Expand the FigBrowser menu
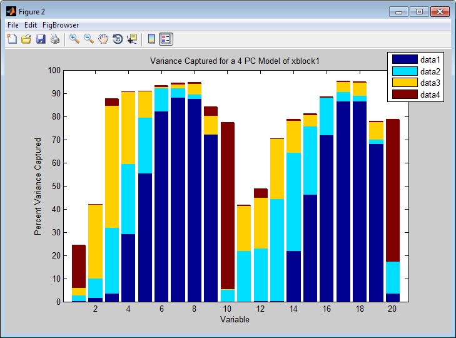 click(61, 25)
